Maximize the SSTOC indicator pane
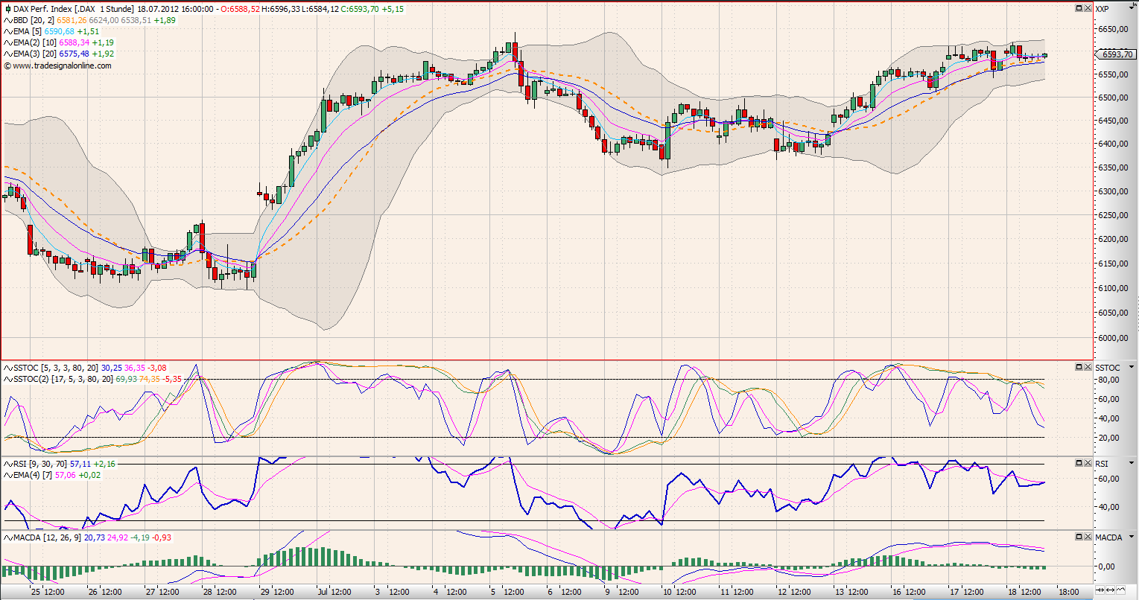The height and width of the screenshot is (600, 1139). tap(1078, 367)
